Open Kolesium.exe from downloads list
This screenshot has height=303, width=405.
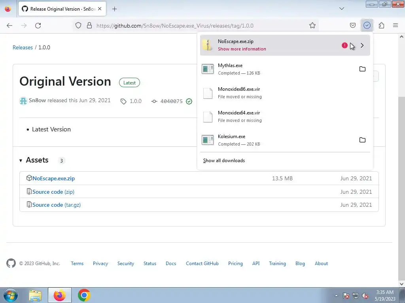[x=277, y=140]
